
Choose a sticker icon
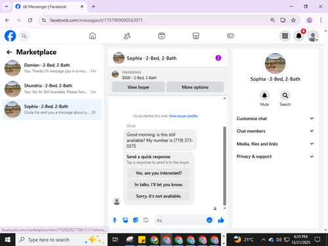click(x=136, y=220)
